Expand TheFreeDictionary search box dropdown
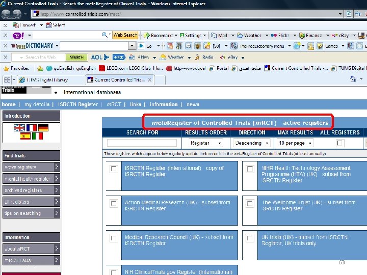Image resolution: width=367 pixels, height=275 pixels. (132, 46)
